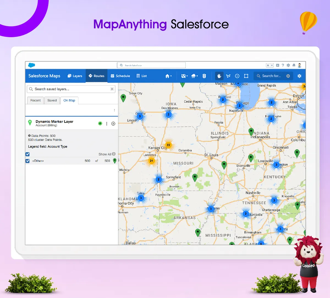Screen dimensions: 330x298
Task: Click the Tulsa cluster marker
Action: pyautogui.click(x=141, y=198)
